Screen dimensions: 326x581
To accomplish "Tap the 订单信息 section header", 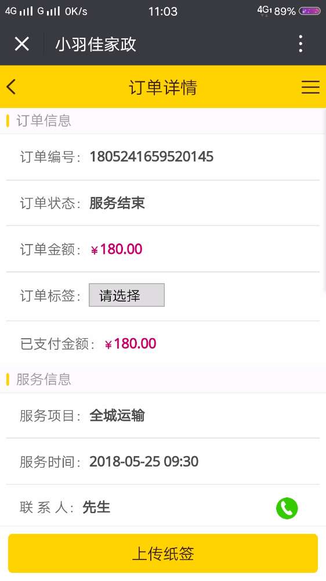I will point(44,121).
